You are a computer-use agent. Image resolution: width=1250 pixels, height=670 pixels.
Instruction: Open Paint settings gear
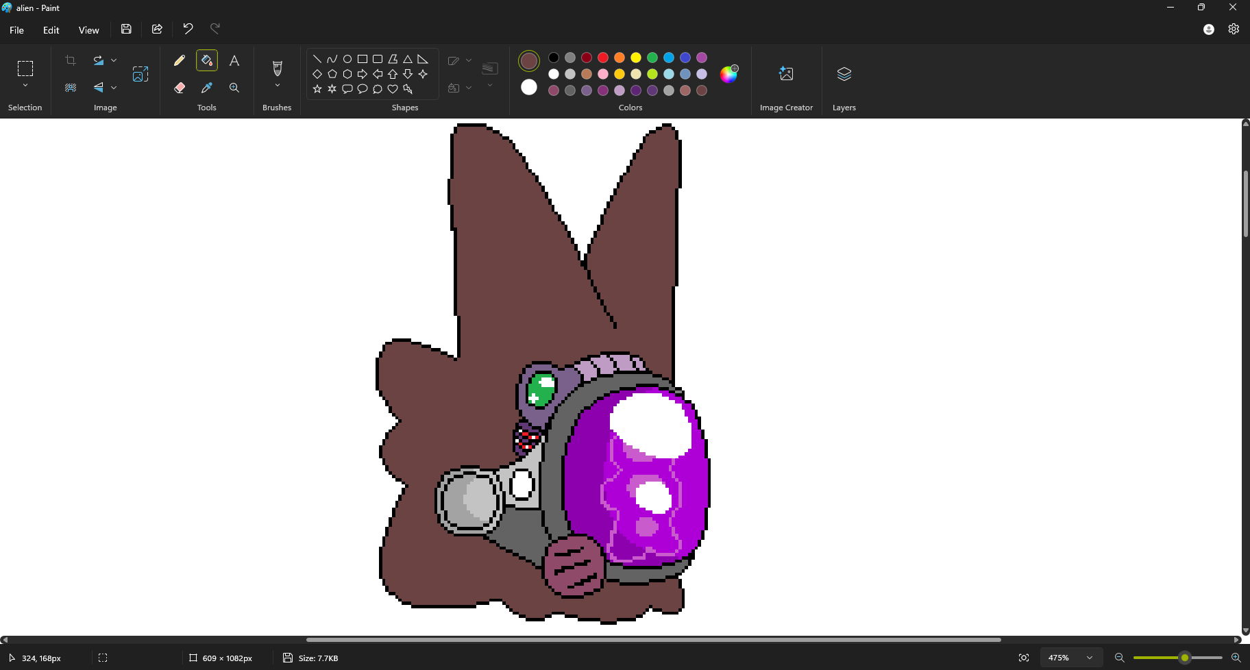coord(1234,29)
